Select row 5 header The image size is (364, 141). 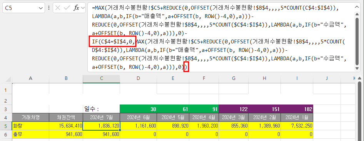pyautogui.click(x=6, y=126)
